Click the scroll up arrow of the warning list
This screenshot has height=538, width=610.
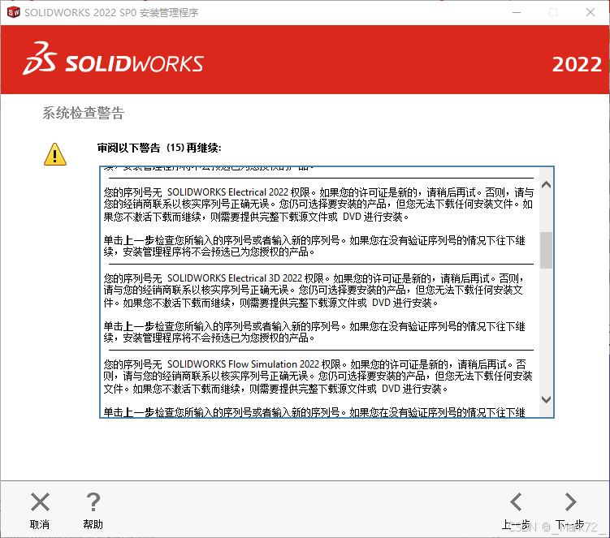(546, 185)
